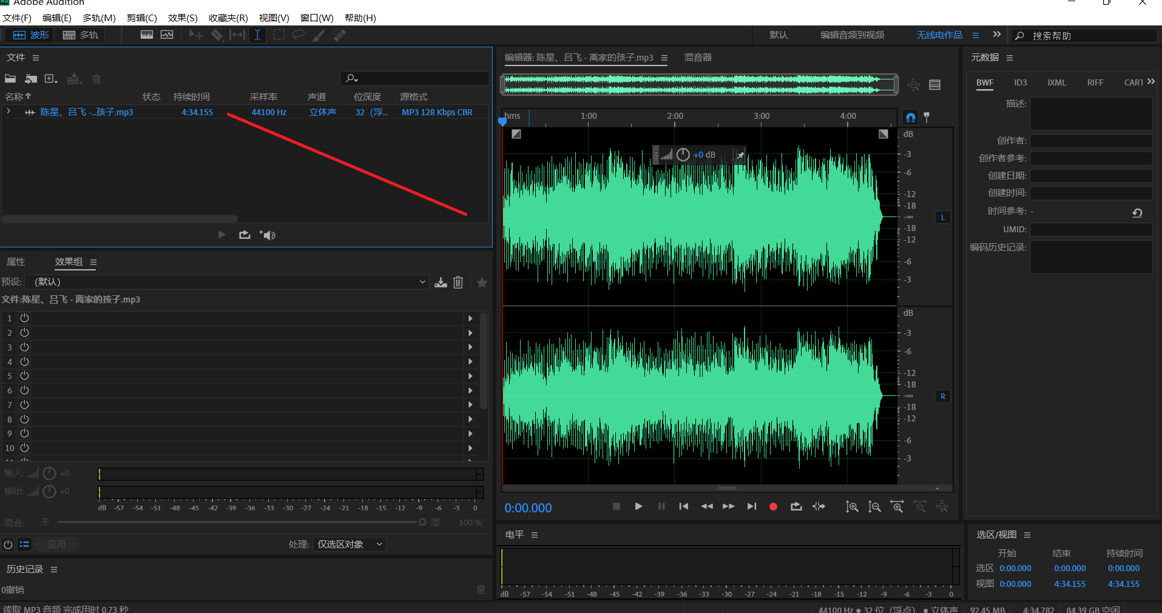The height and width of the screenshot is (613, 1162).
Task: Select the Time Selection tool
Action: 257,35
